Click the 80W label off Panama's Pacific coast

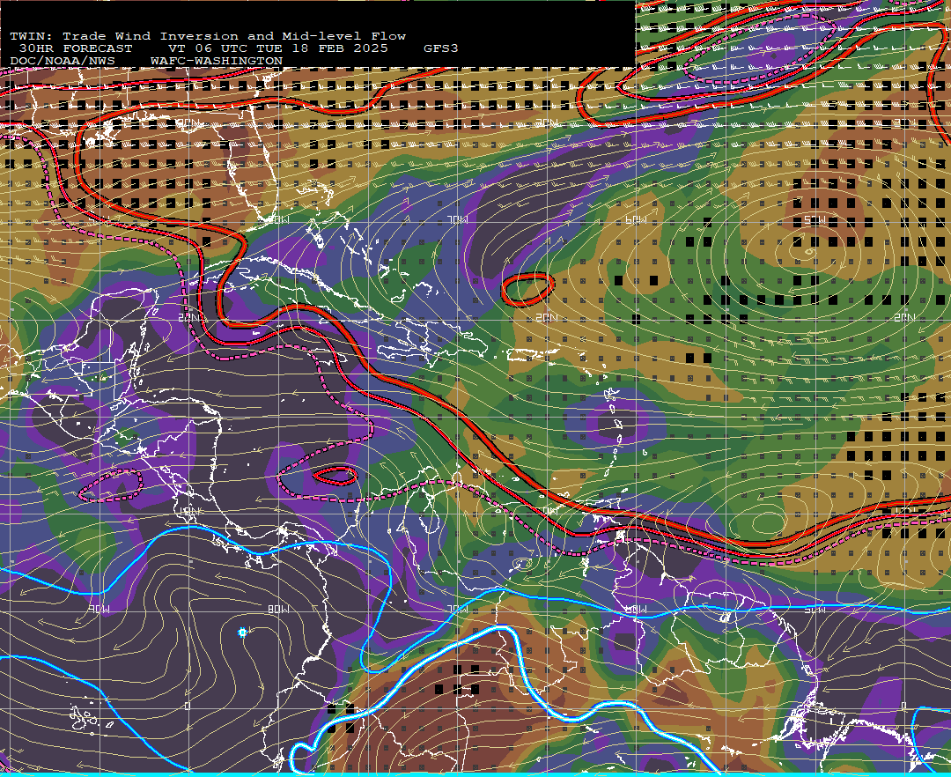(x=279, y=609)
